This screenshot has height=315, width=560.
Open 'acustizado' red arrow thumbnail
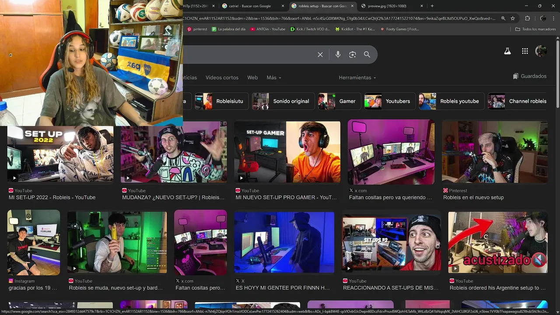pos(498,242)
